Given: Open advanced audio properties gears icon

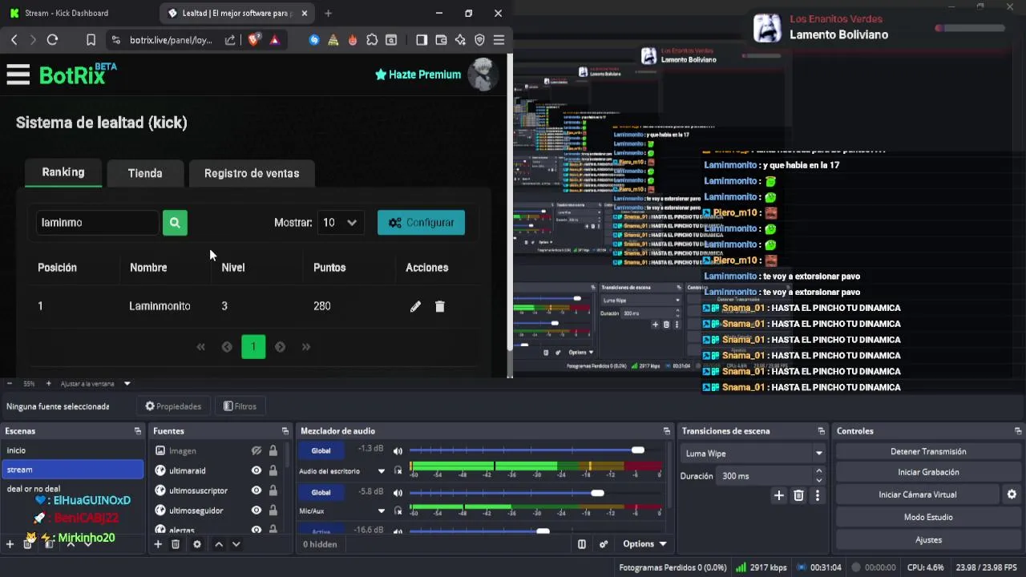Looking at the screenshot, I should (604, 544).
